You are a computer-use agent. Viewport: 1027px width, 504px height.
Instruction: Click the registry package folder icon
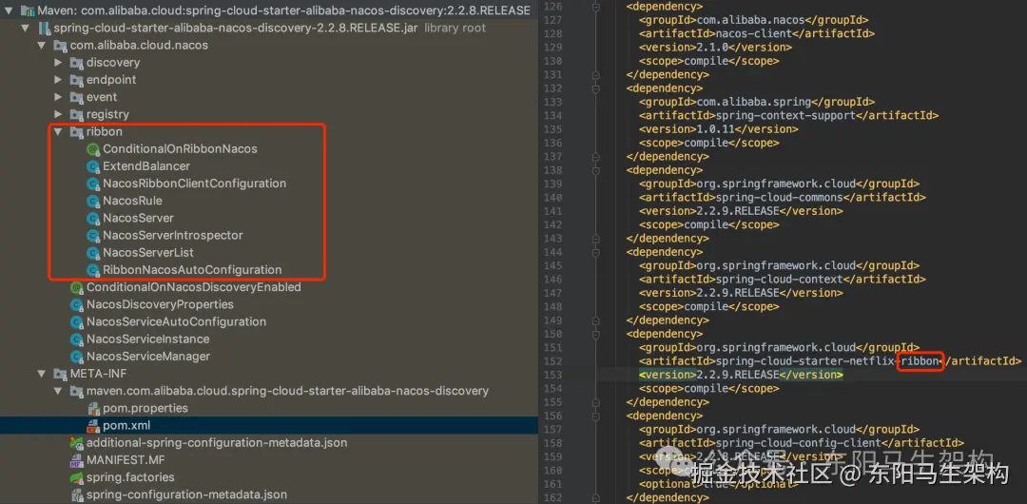click(x=77, y=114)
